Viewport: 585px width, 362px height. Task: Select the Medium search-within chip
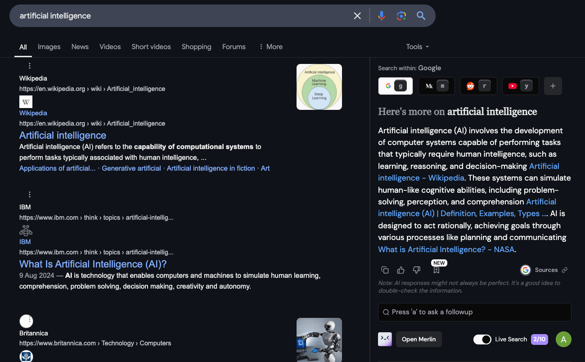point(436,86)
